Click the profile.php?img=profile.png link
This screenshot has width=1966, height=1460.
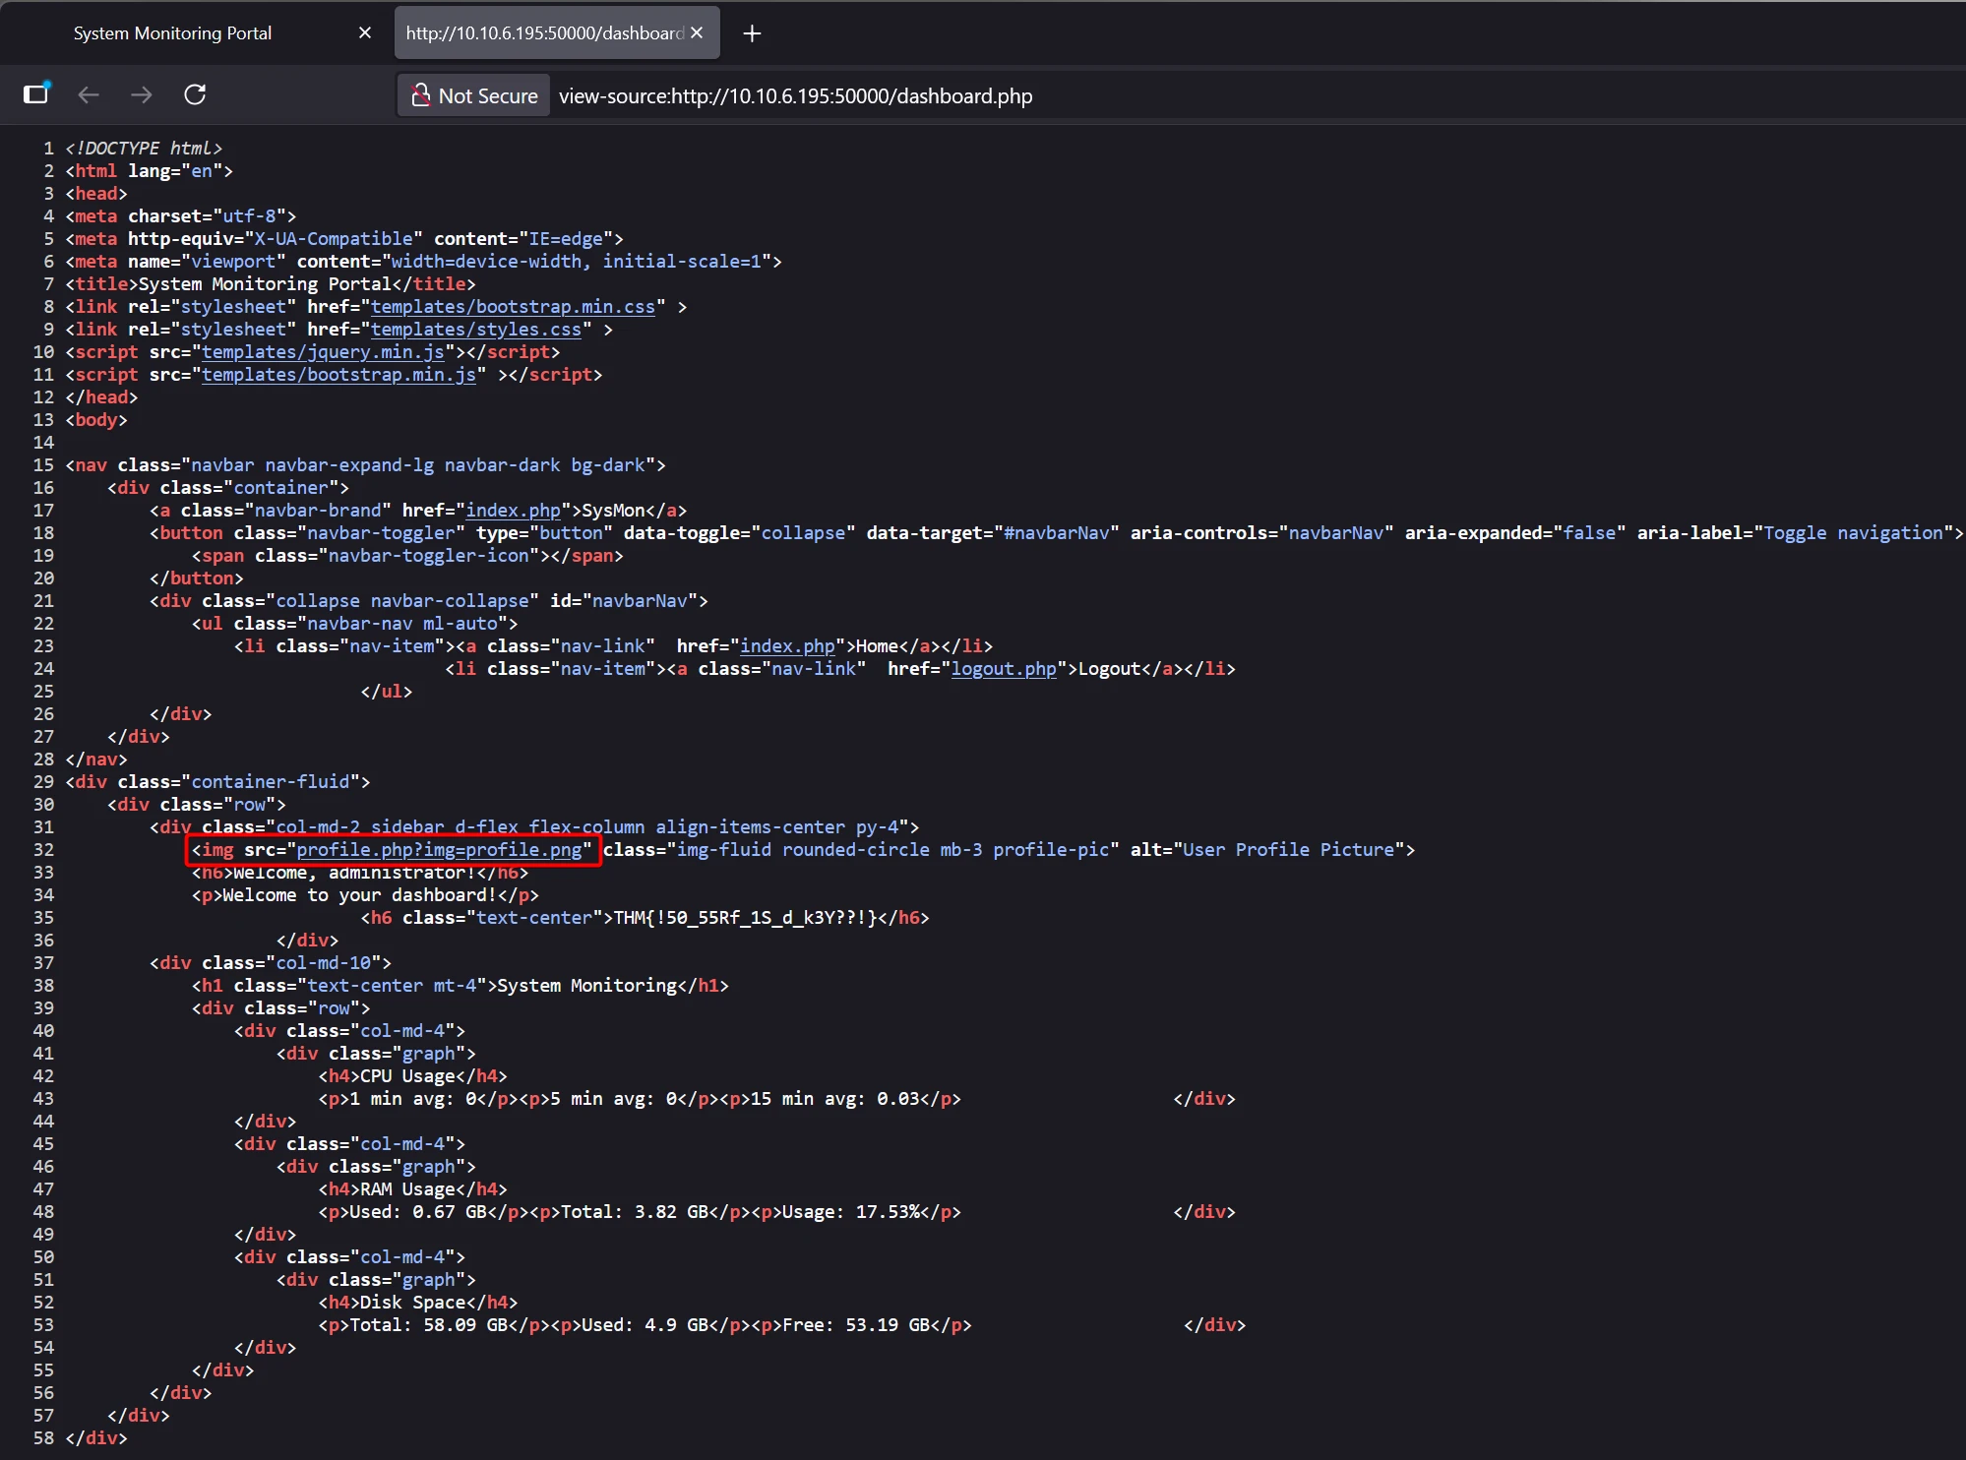tap(439, 850)
